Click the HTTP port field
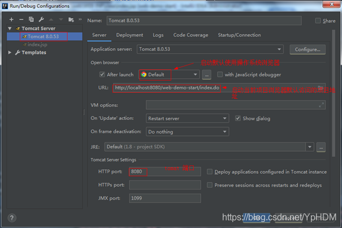This screenshot has height=228, width=342. pyautogui.click(x=165, y=171)
